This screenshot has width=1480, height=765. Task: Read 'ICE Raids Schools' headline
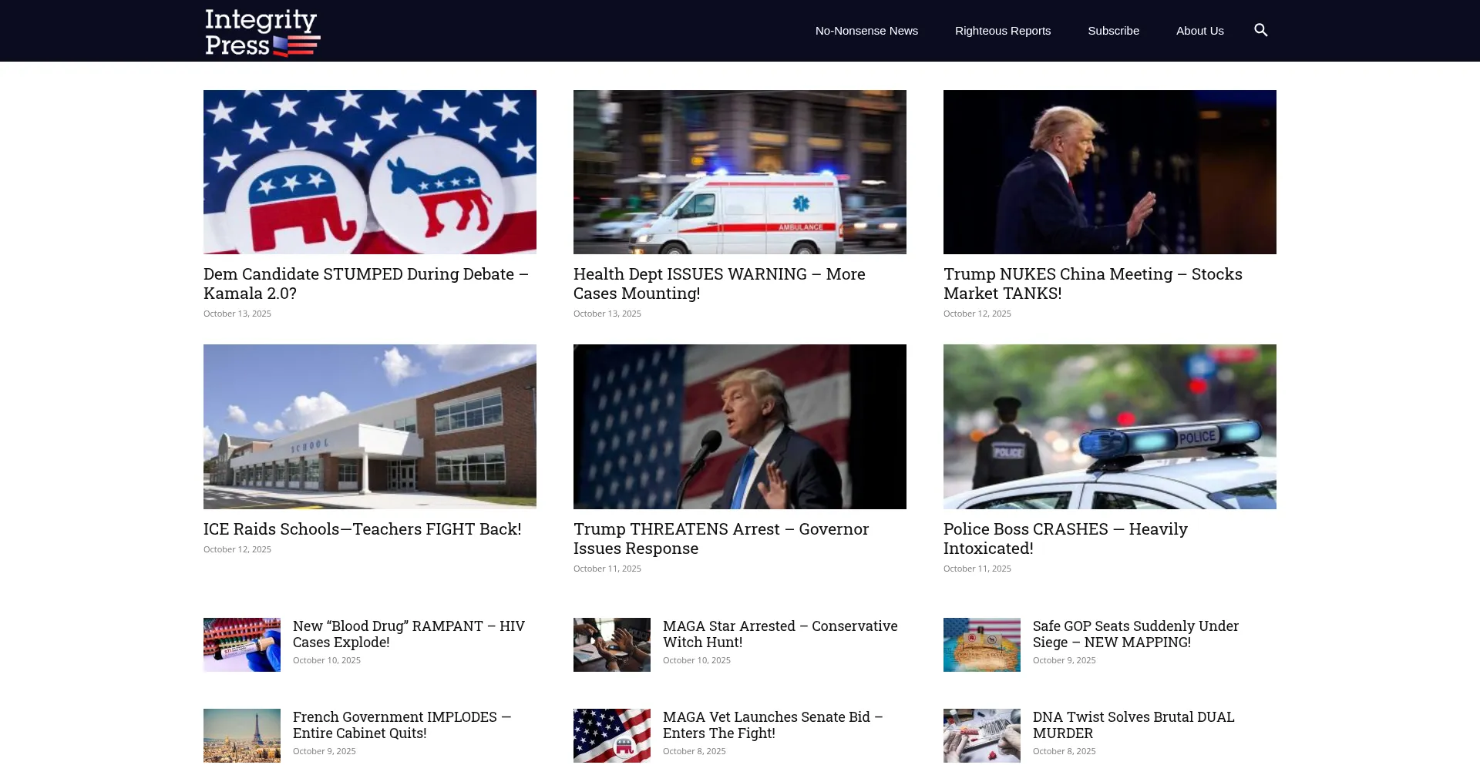pos(362,529)
